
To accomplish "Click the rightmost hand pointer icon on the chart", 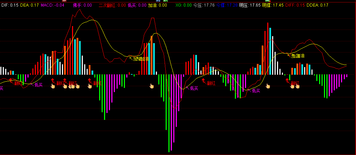I will (298, 86).
